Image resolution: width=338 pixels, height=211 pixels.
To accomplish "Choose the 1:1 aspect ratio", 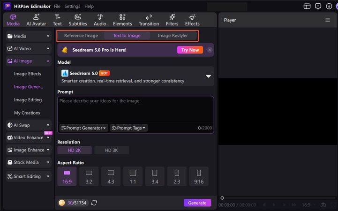I will pyautogui.click(x=133, y=176).
